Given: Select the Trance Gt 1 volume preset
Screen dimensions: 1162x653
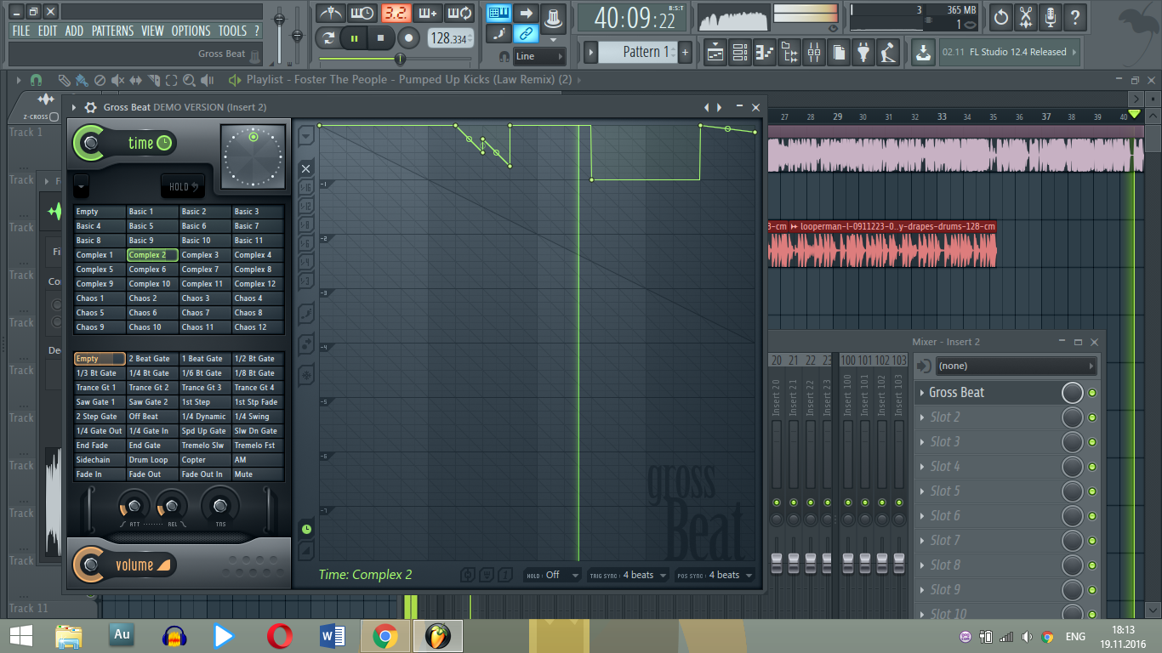Looking at the screenshot, I should (x=100, y=388).
